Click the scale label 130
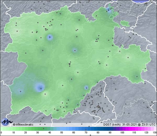 point(155,133)
